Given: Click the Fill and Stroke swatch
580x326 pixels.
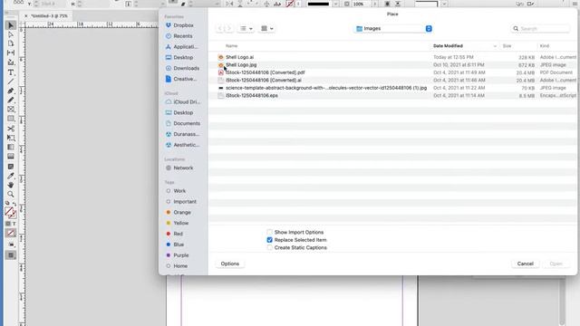Looking at the screenshot, I should pos(10,213).
